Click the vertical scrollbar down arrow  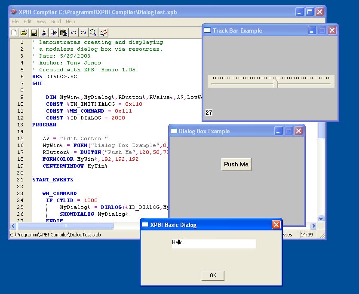pyautogui.click(x=321, y=218)
